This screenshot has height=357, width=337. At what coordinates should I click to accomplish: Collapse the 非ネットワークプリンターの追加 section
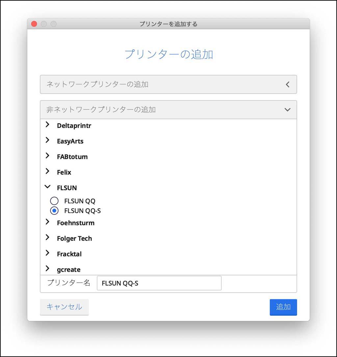pyautogui.click(x=168, y=110)
